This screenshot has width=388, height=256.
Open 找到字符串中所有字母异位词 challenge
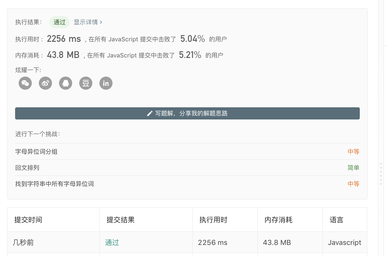54,184
